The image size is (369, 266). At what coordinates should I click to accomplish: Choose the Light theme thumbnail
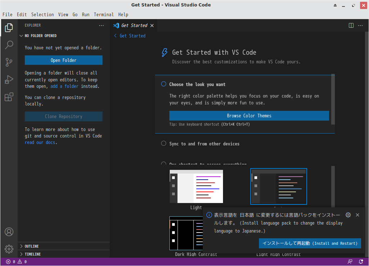click(196, 186)
